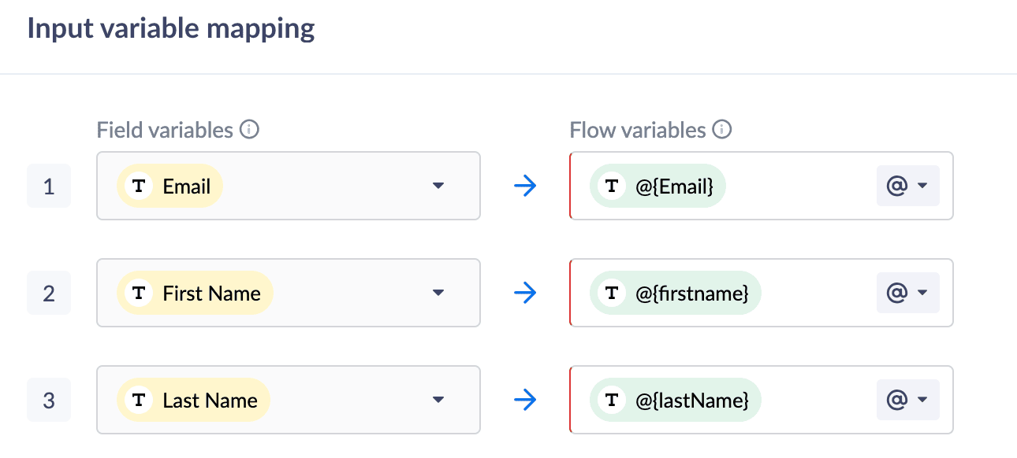The image size is (1017, 458).
Task: Click the text type icon in First Name chip
Action: 140,294
